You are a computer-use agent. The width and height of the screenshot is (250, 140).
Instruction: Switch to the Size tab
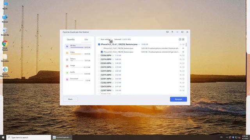pyautogui.click(x=86, y=40)
